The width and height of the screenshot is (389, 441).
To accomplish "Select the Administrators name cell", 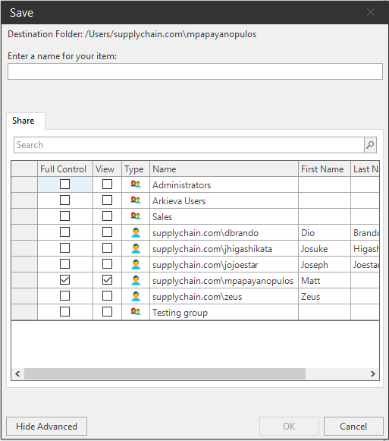I will 224,184.
